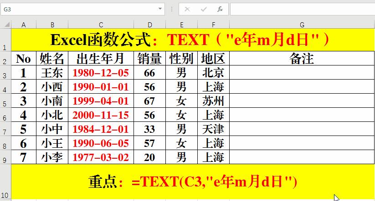
Task: Click the sales cell '33'
Action: (150, 129)
